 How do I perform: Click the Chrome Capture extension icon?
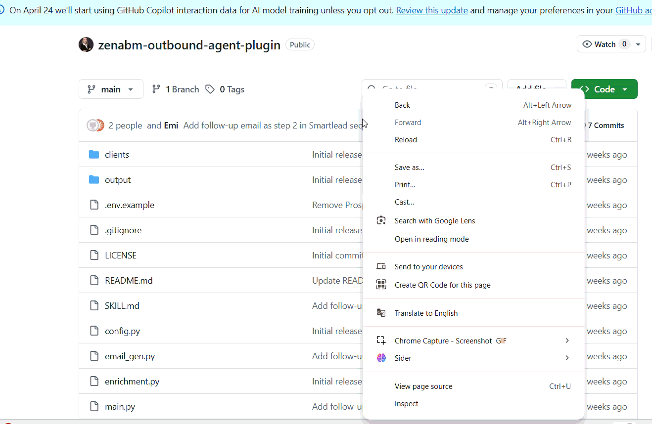click(x=381, y=340)
